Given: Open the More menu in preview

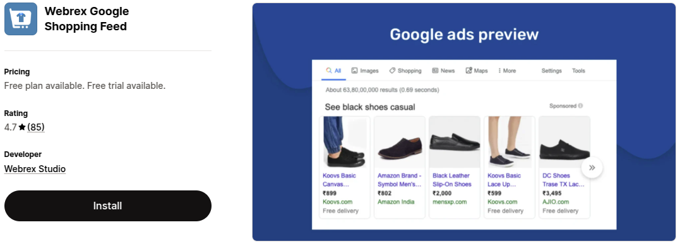Looking at the screenshot, I should click(x=507, y=71).
